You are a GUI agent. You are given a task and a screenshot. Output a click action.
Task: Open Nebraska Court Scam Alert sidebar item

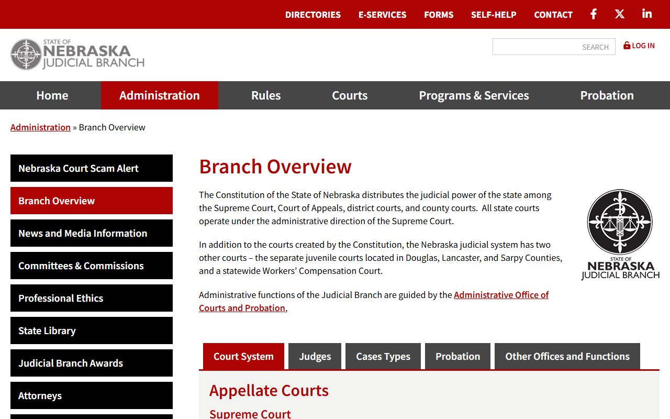(x=92, y=168)
